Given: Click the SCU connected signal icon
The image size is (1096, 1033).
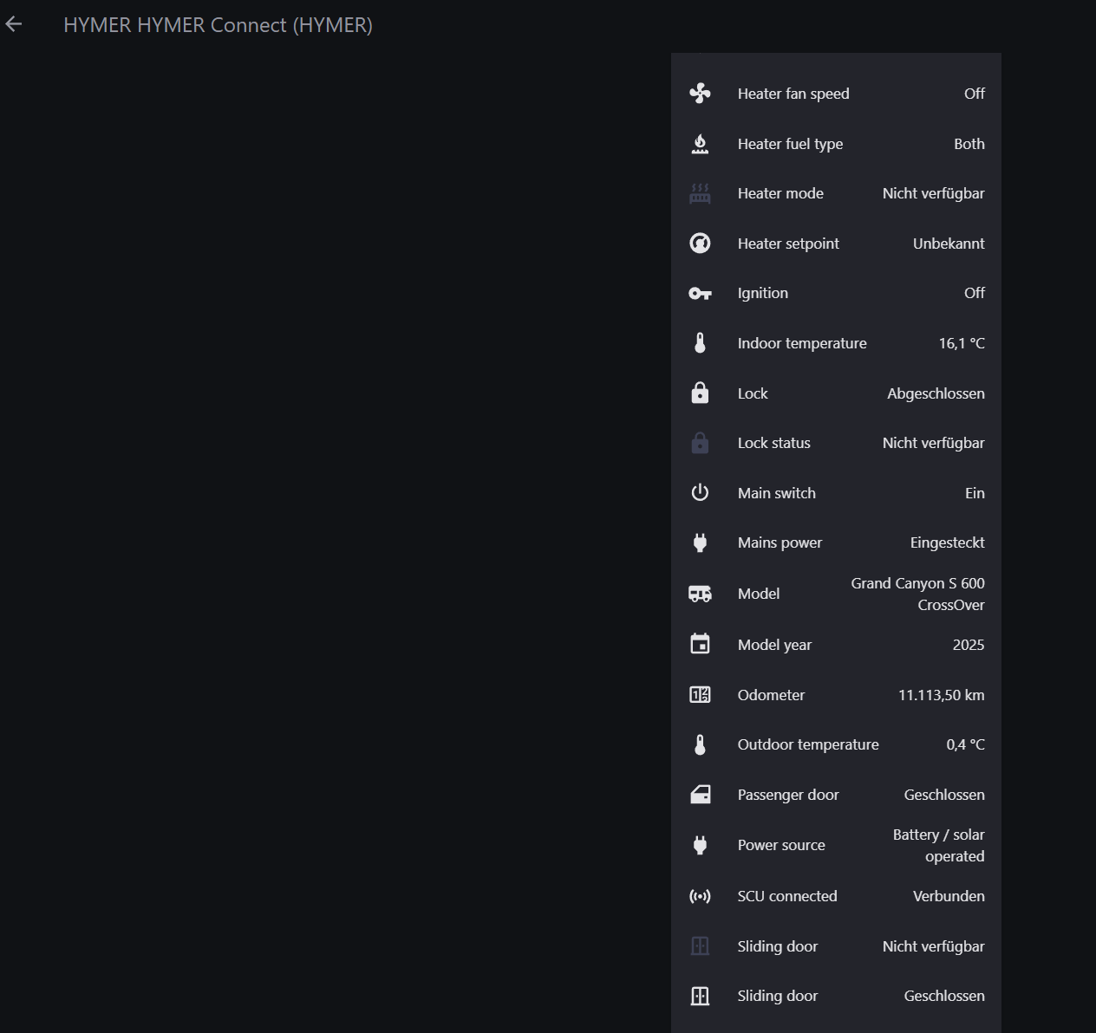Looking at the screenshot, I should tap(700, 896).
